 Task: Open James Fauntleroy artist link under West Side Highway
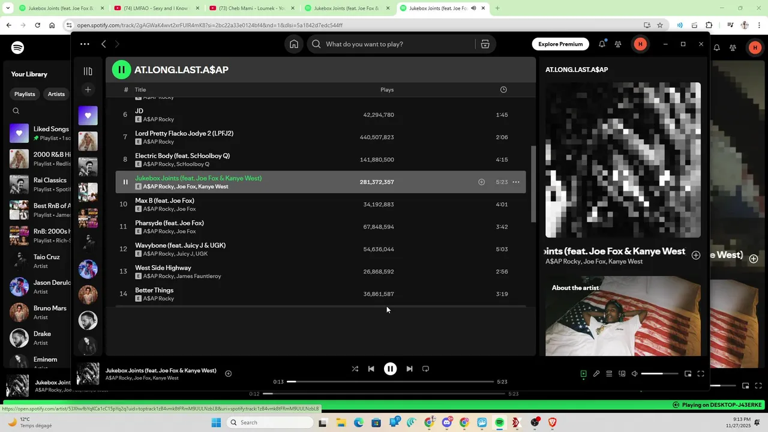click(199, 276)
